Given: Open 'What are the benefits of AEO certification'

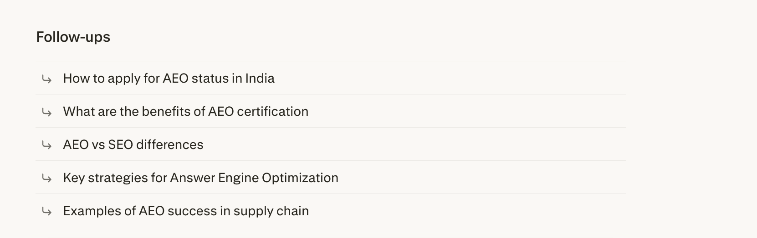Looking at the screenshot, I should pyautogui.click(x=185, y=111).
